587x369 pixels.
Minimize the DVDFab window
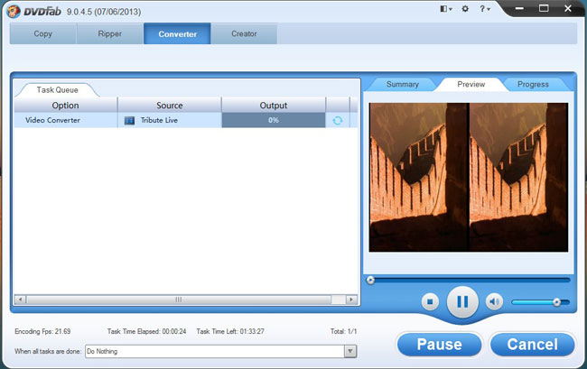[519, 8]
